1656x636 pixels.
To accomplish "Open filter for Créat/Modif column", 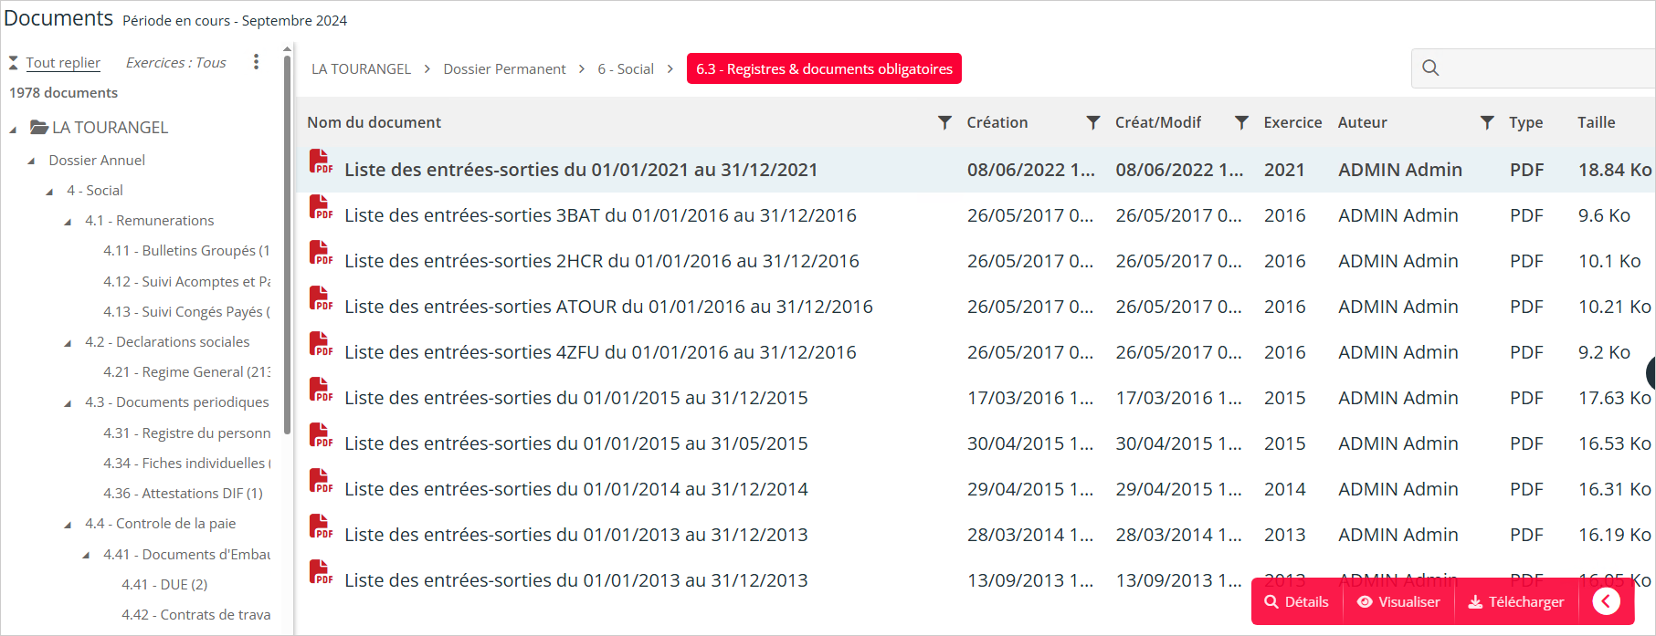I will click(x=1241, y=122).
